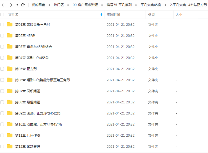The width and height of the screenshot is (208, 153).
Task: Check the box for 第02章 45°角
Action: coord(2,35)
